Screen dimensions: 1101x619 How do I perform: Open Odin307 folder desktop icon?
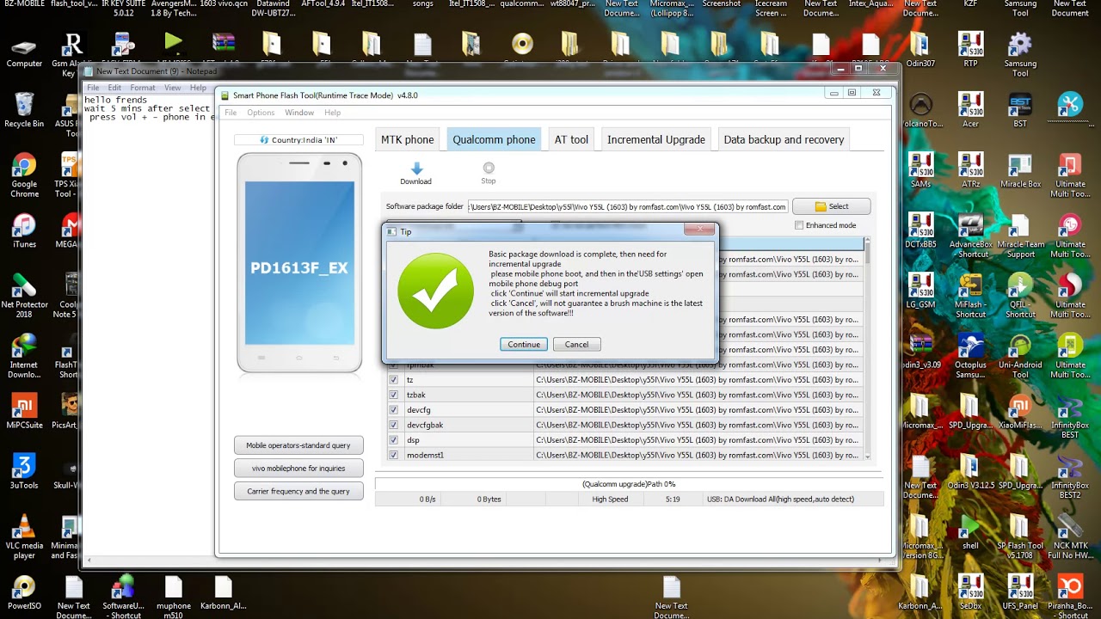pos(920,50)
